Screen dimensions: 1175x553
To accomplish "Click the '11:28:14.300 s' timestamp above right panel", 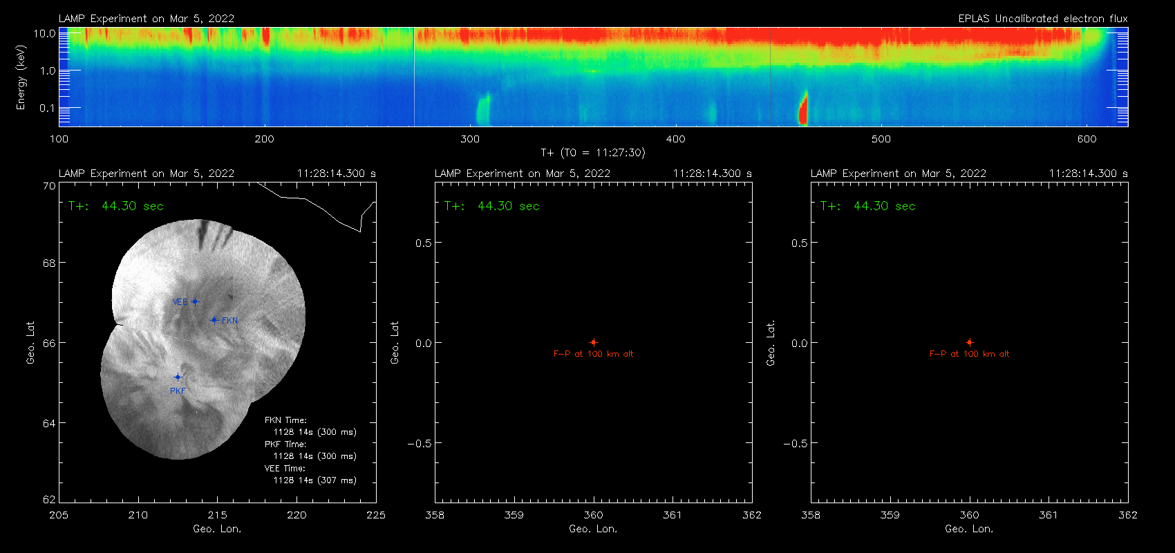I will (1089, 174).
